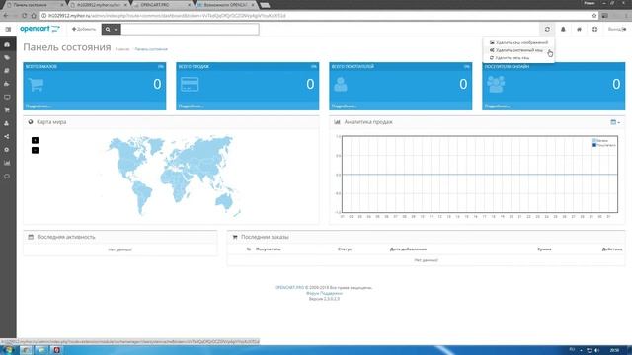Open the Reports bar chart icon in the sidebar
This screenshot has width=632, height=355.
(x=7, y=163)
